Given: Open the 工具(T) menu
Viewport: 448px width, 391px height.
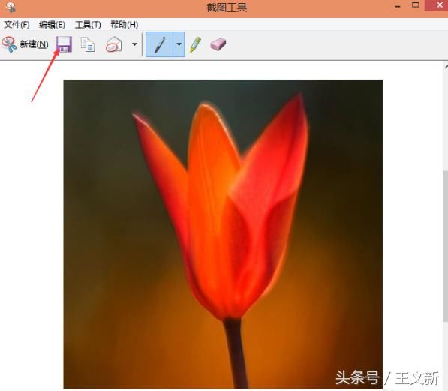Looking at the screenshot, I should 88,25.
